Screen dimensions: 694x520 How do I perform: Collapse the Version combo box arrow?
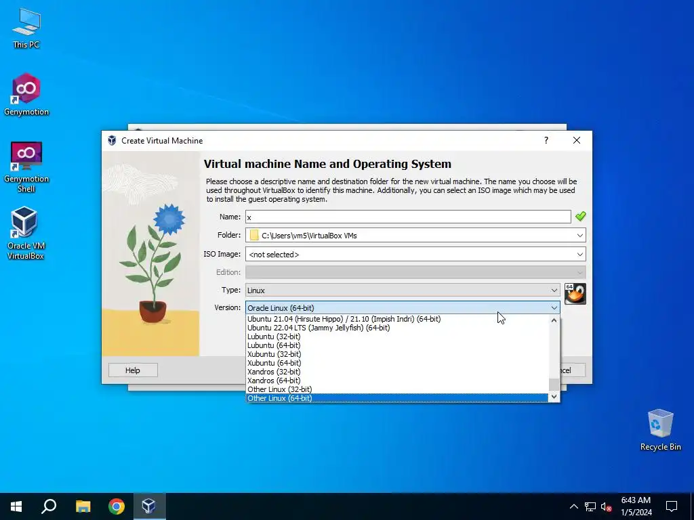pos(554,308)
